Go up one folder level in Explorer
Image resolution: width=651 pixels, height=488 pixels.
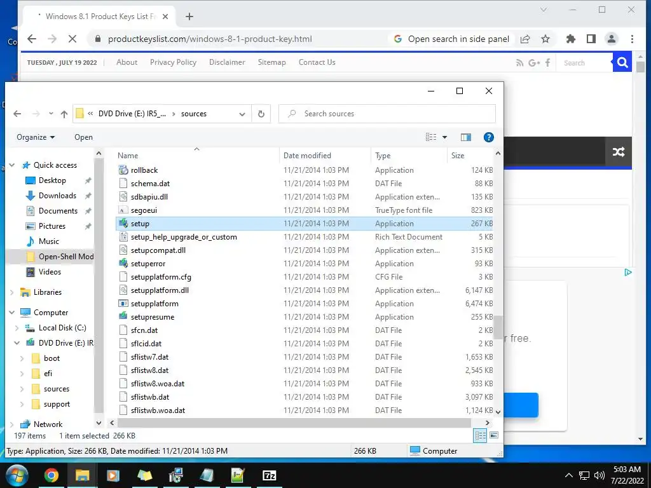(64, 114)
